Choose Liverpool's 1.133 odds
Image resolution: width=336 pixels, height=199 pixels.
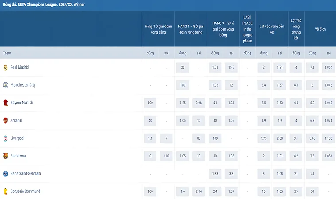328,138
